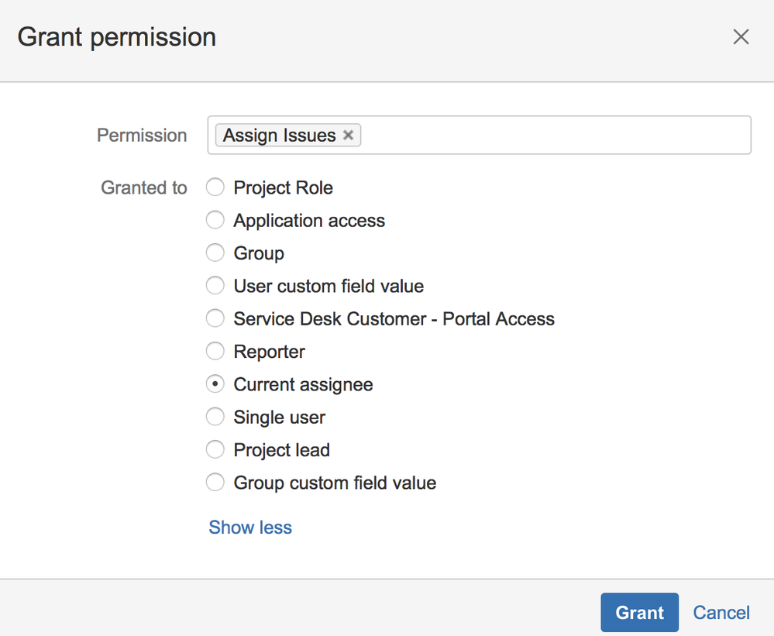The height and width of the screenshot is (636, 774).
Task: Pick Group custom field value option
Action: click(215, 483)
